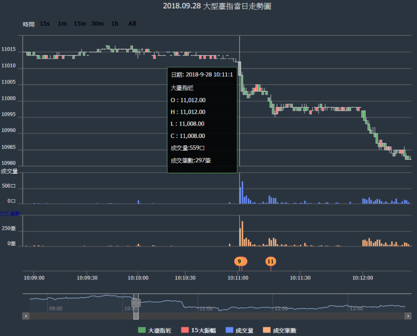417x336 pixels.
Task: Click the orange event marker 9
Action: [240, 261]
